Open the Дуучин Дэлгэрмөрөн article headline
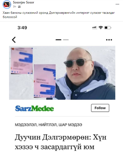This screenshot has height=152, width=123. click(61, 142)
